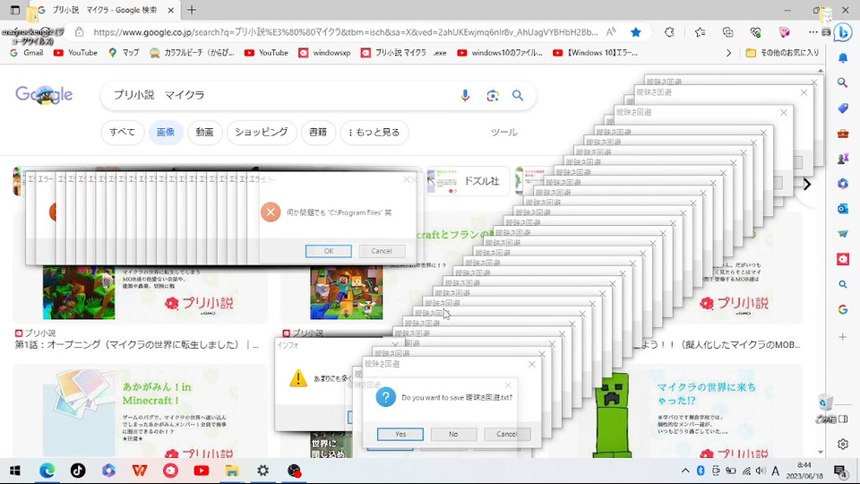Switch to the 動画 videos tab
Viewport: 860px width, 484px height.
click(x=204, y=133)
